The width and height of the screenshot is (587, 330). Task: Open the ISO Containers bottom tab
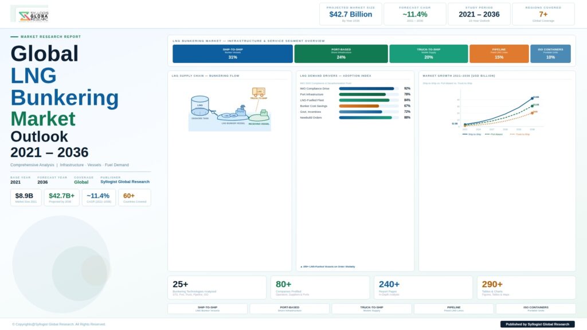[x=535, y=309]
